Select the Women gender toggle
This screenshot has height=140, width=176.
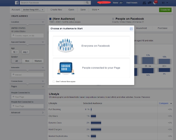coord(38,61)
